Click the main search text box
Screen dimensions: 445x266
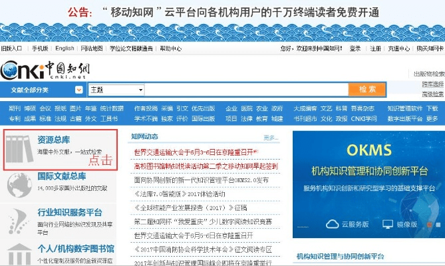click(x=246, y=90)
